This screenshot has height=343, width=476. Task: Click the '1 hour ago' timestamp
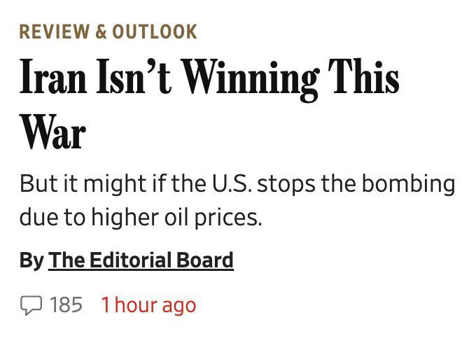(x=148, y=304)
